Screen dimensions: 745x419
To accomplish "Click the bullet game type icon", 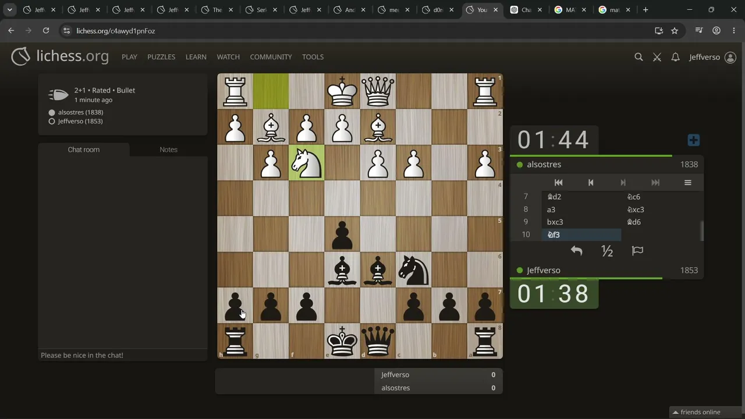I will click(x=58, y=95).
